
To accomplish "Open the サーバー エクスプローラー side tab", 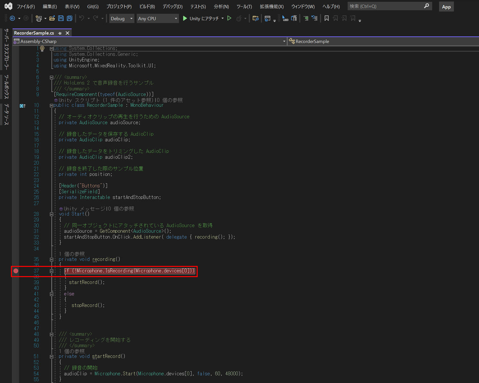I will pyautogui.click(x=6, y=50).
